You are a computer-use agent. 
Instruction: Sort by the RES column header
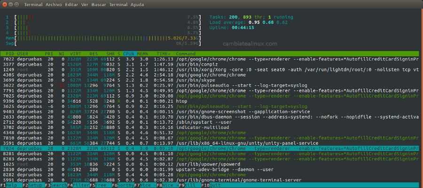coord(94,54)
